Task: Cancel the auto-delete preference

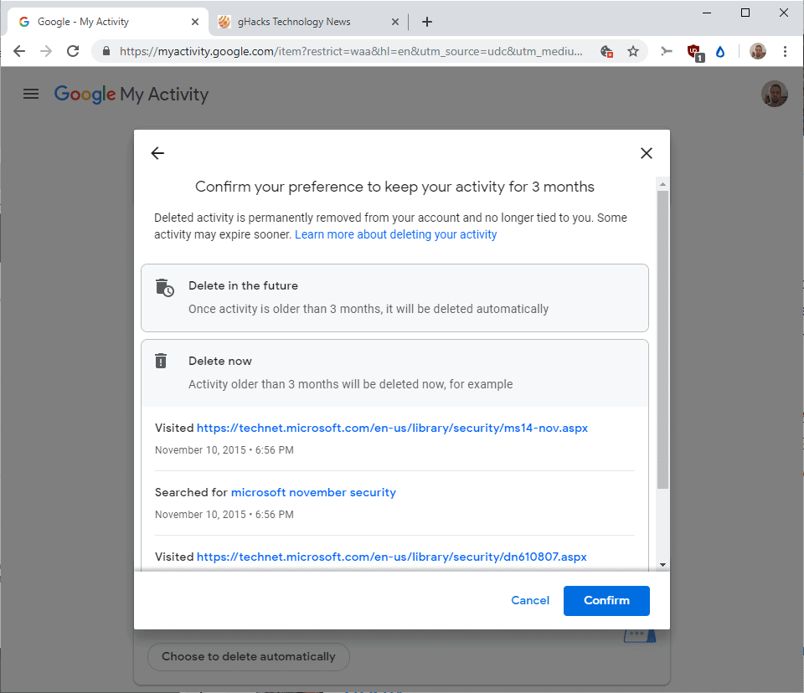Action: click(x=529, y=600)
